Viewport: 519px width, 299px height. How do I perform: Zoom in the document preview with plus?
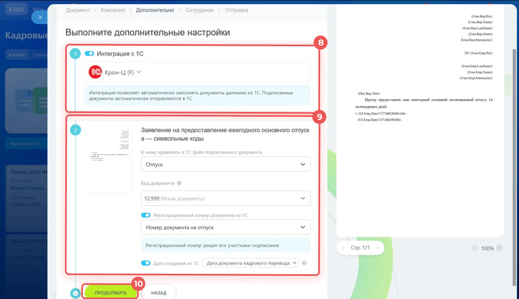coord(500,248)
